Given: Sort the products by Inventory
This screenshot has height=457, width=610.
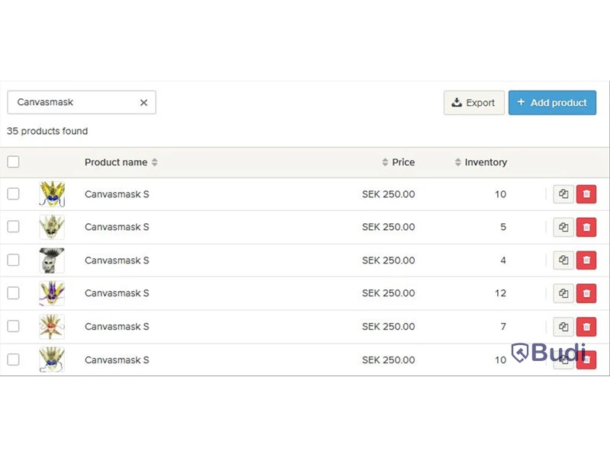Looking at the screenshot, I should point(481,162).
